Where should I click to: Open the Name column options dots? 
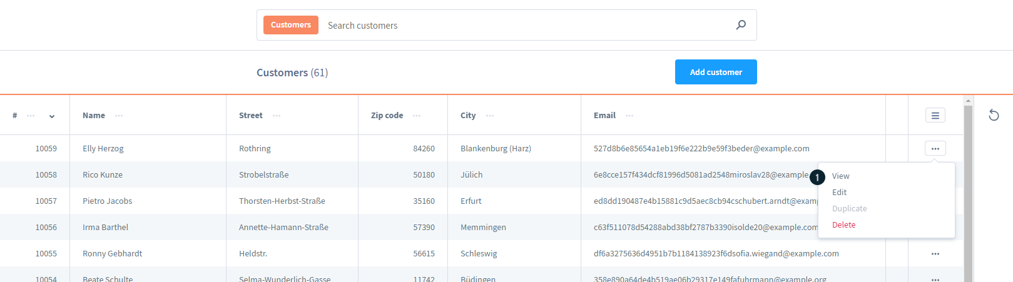[119, 116]
